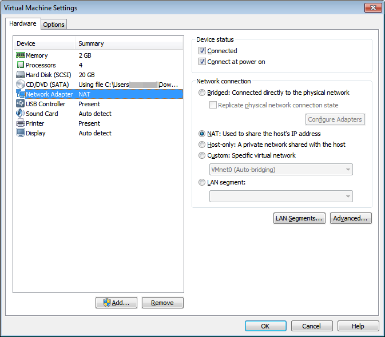Click the Add... hardware button
Viewport: 385px width, 337px height.
(116, 303)
